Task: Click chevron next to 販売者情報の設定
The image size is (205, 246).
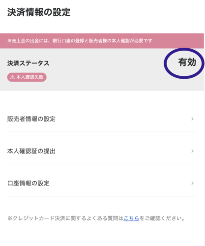Action: tap(193, 119)
